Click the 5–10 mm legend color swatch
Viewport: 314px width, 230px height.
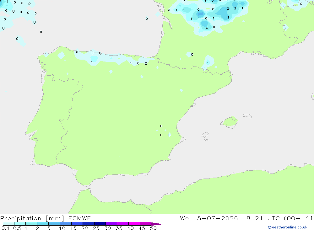[x=54, y=224]
